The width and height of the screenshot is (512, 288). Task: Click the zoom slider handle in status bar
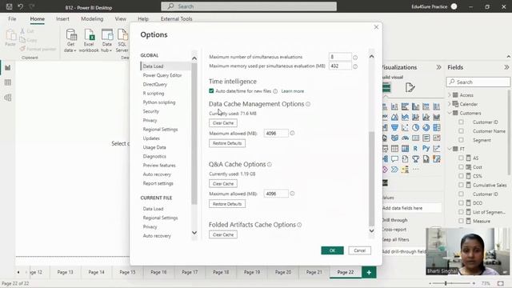pos(446,283)
